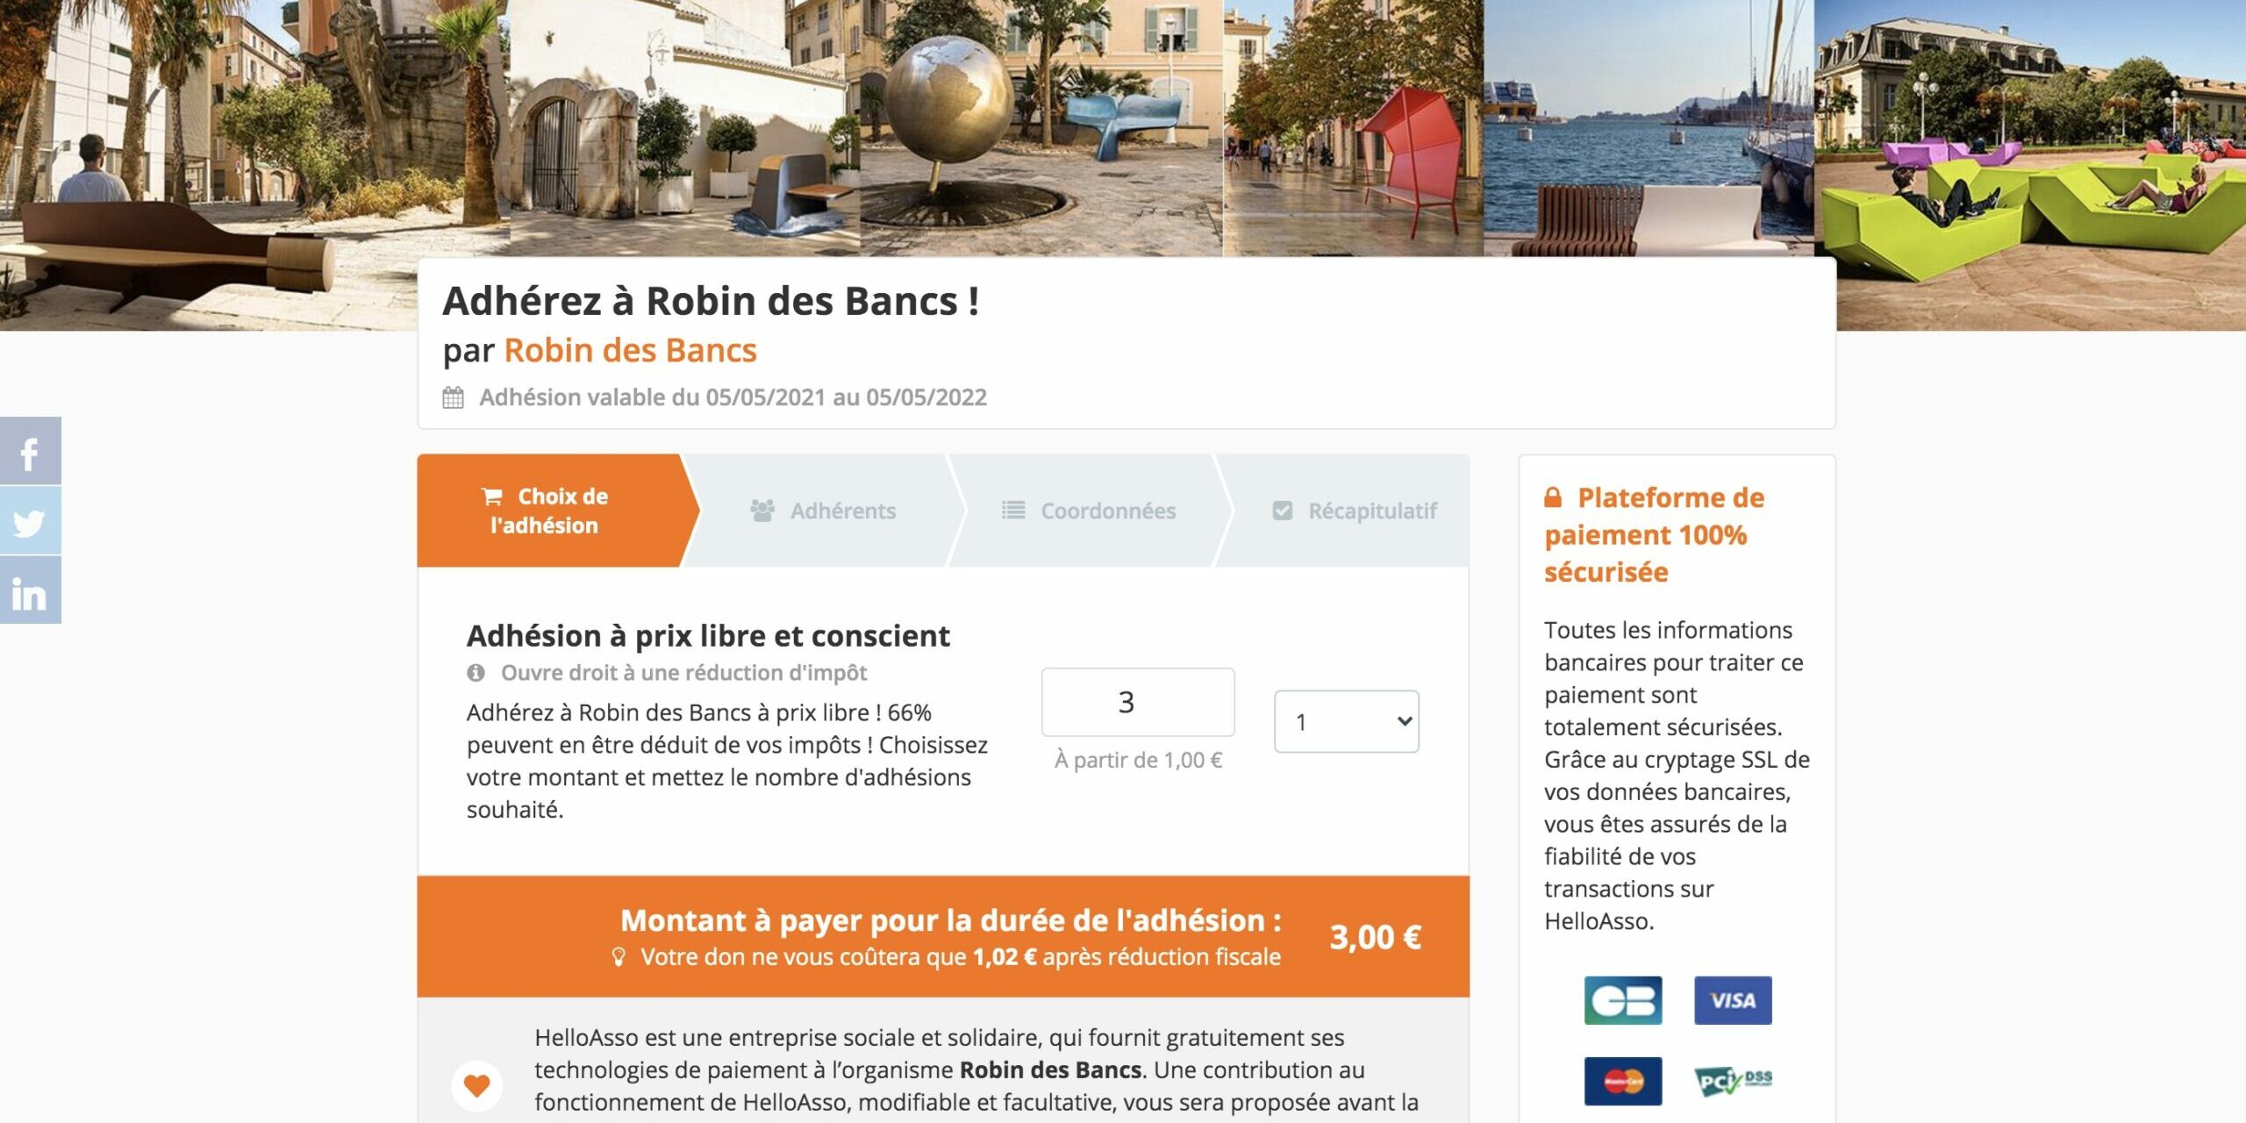This screenshot has width=2246, height=1123.
Task: Click the info icon next to réduction d'impôt
Action: (476, 673)
